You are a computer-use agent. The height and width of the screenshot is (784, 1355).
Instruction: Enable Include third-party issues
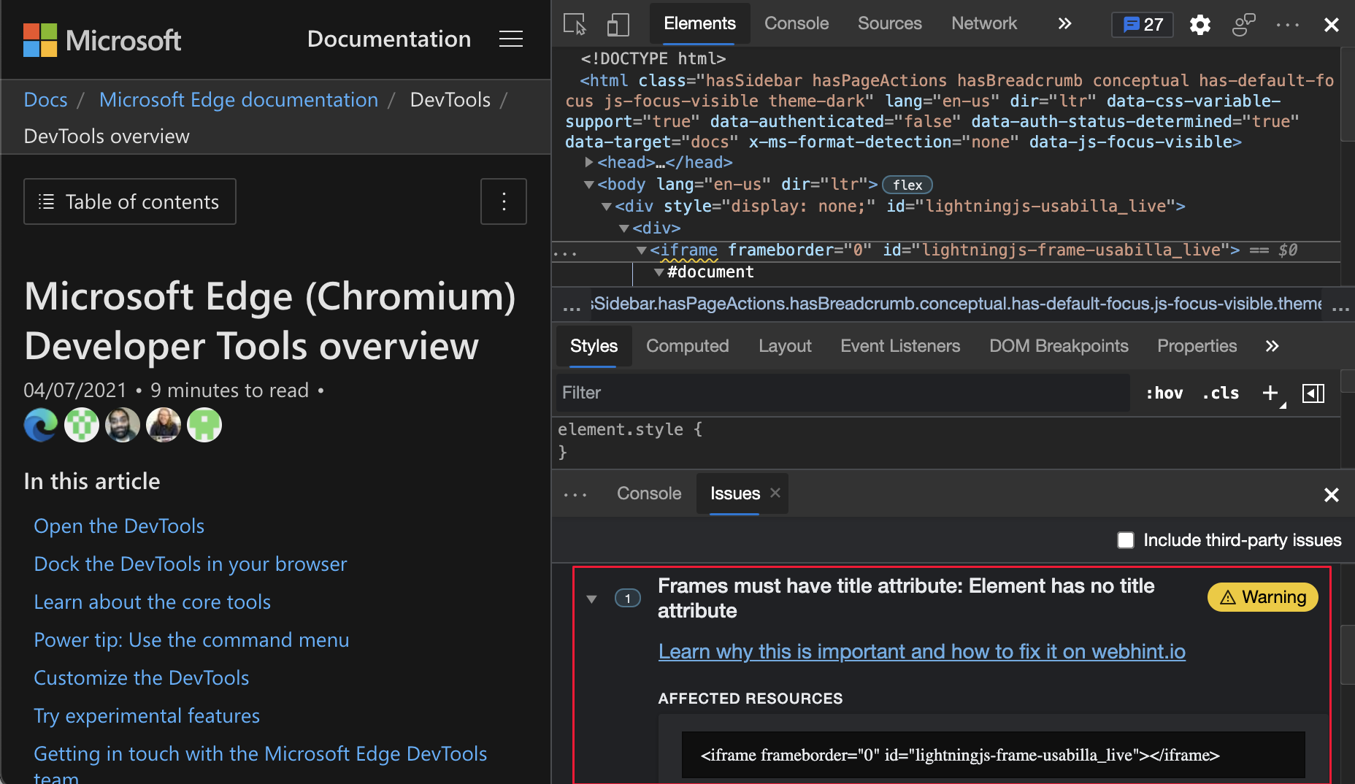tap(1125, 540)
